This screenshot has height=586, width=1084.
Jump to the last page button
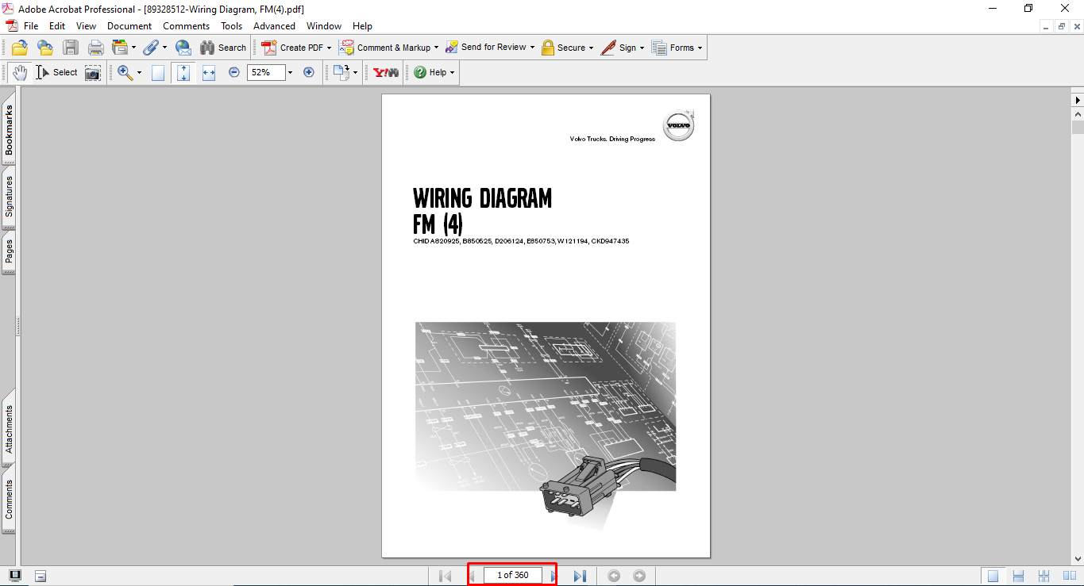(x=580, y=576)
